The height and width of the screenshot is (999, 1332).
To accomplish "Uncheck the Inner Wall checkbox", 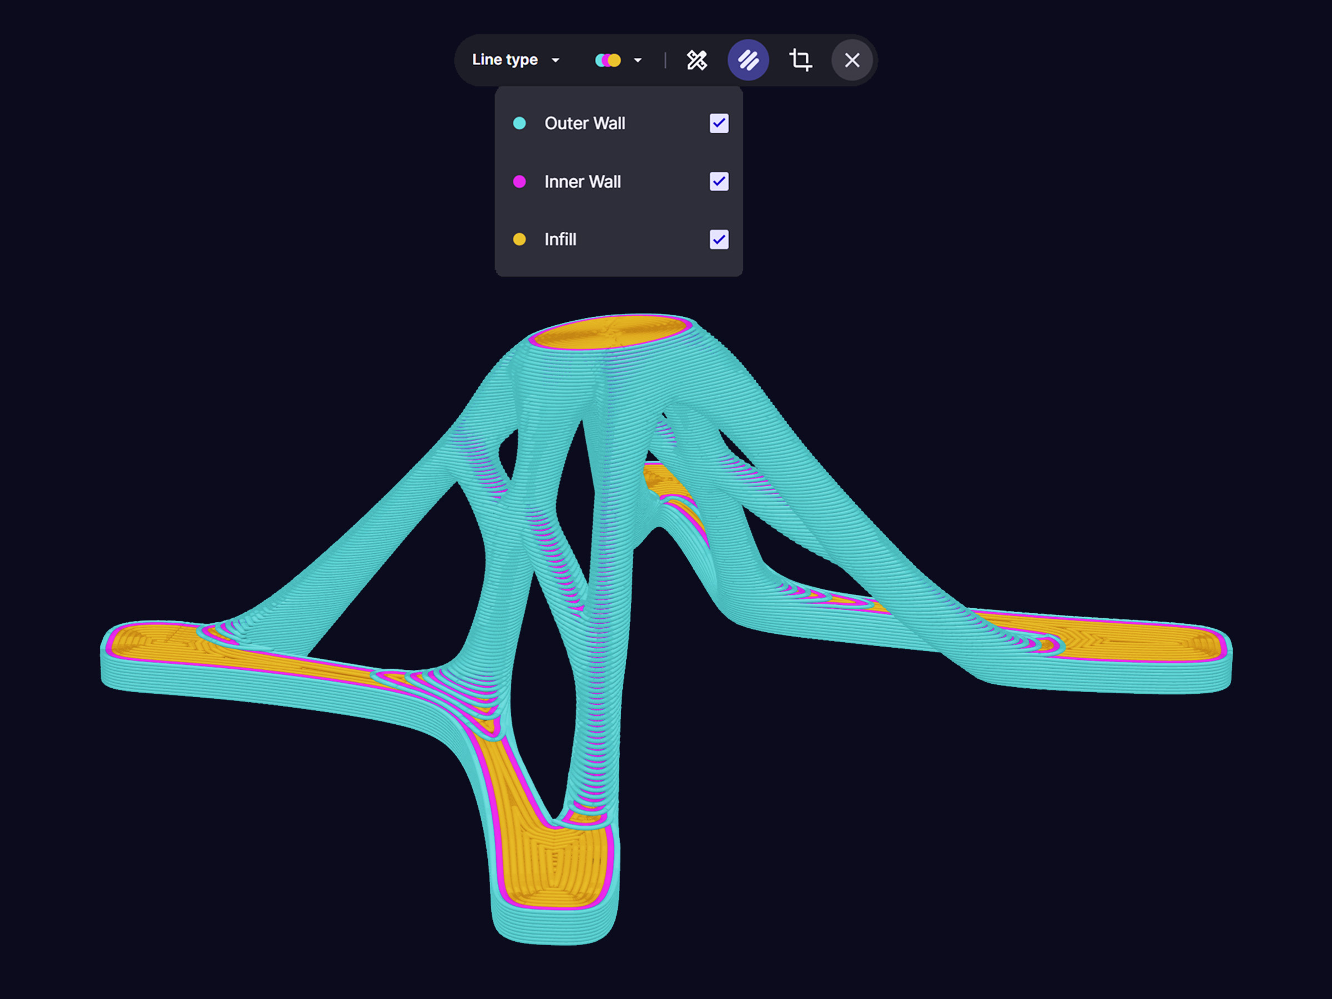I will coord(718,182).
